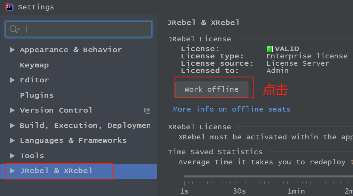Expand the Version Control node
The image size is (353, 196).
coord(13,110)
